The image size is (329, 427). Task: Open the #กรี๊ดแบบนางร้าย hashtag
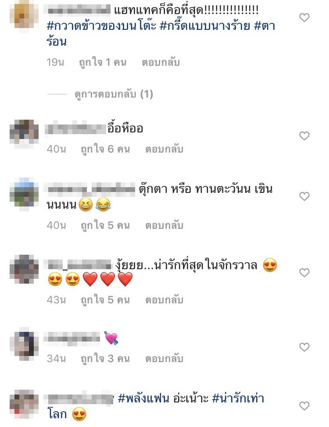[x=205, y=26]
